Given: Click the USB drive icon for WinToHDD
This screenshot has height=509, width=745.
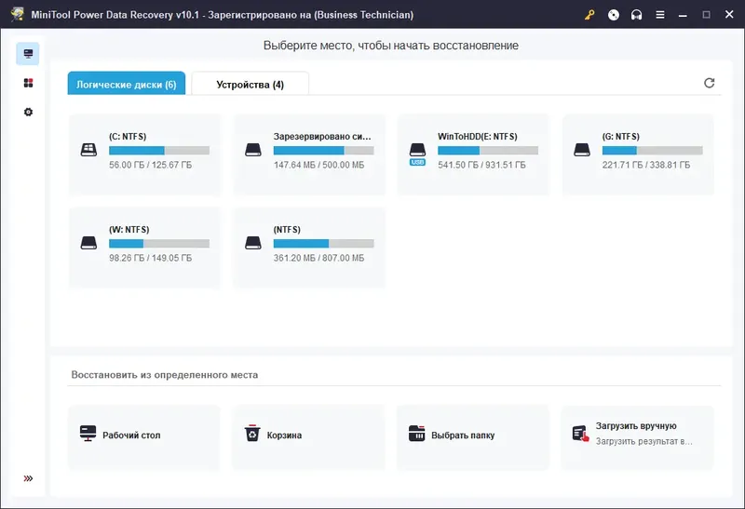Looking at the screenshot, I should tap(417, 154).
